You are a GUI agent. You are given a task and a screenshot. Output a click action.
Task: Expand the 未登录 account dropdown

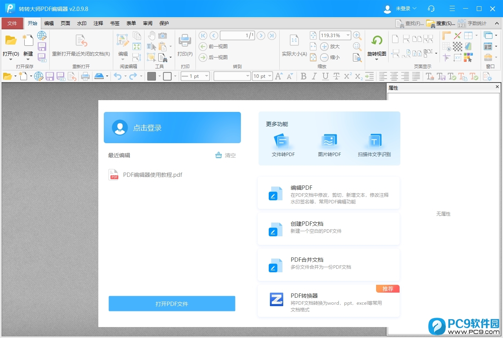[x=414, y=8]
